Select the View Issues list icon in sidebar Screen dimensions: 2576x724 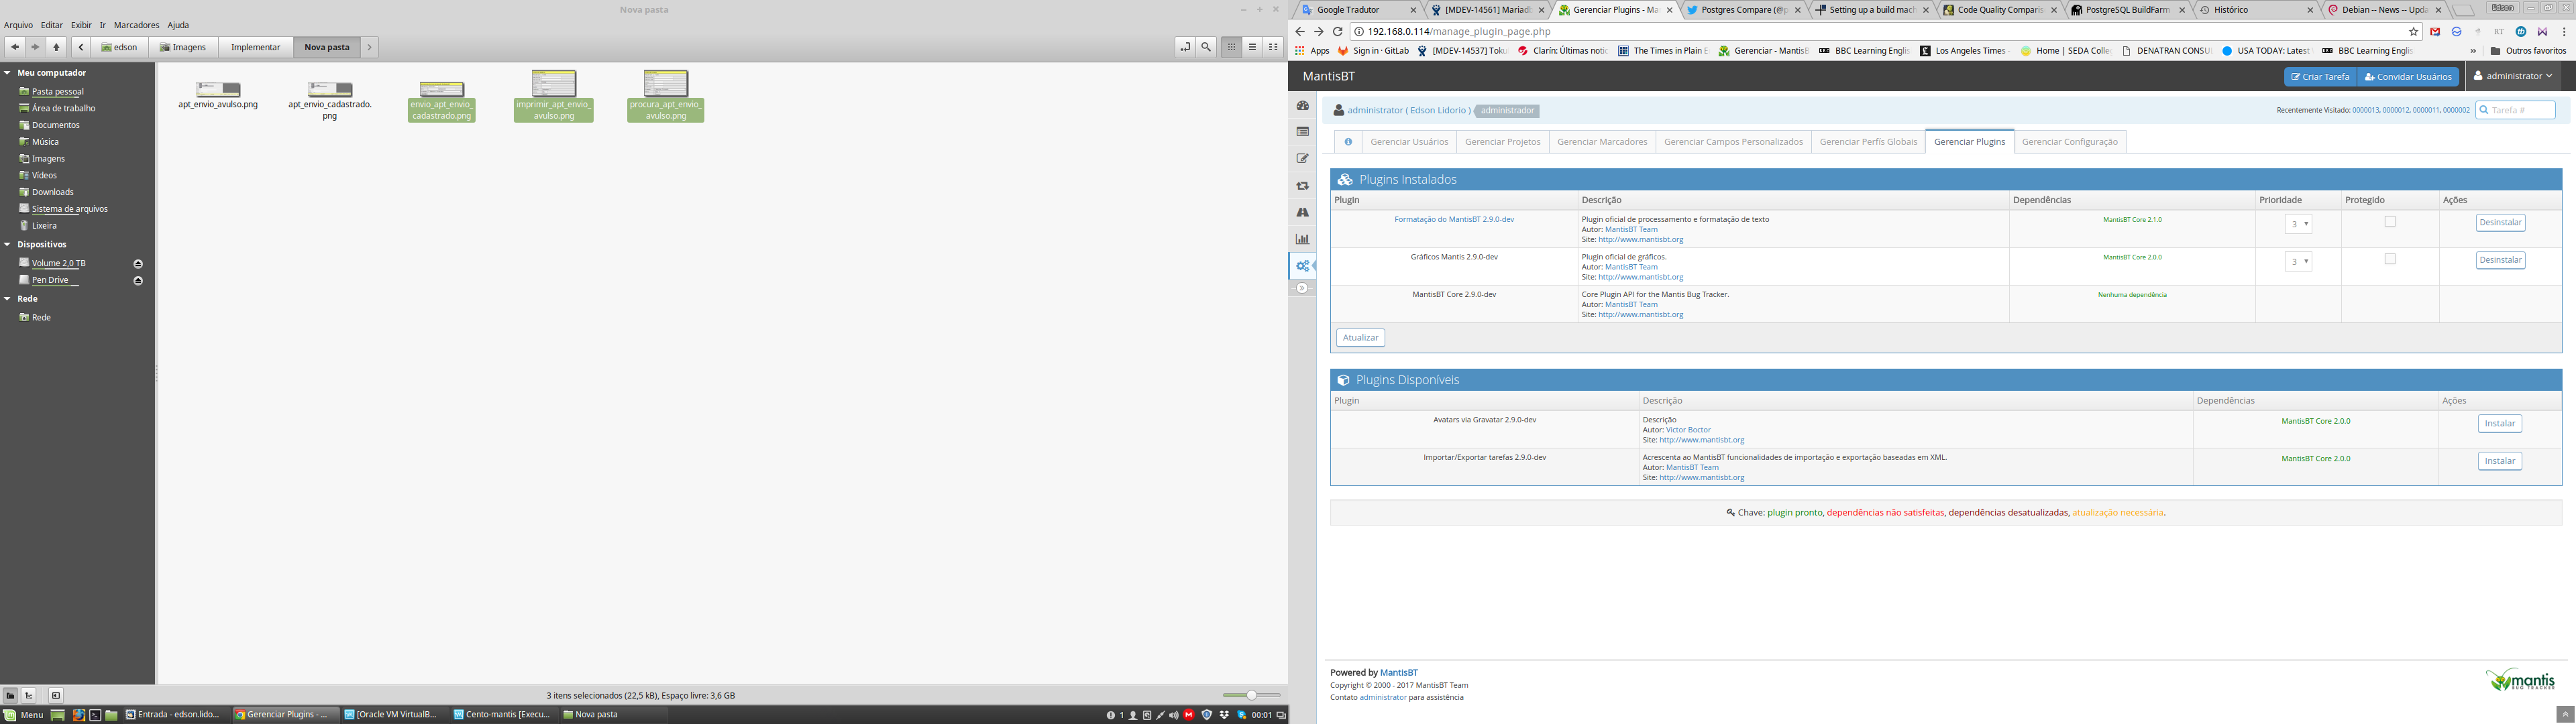click(x=1302, y=131)
